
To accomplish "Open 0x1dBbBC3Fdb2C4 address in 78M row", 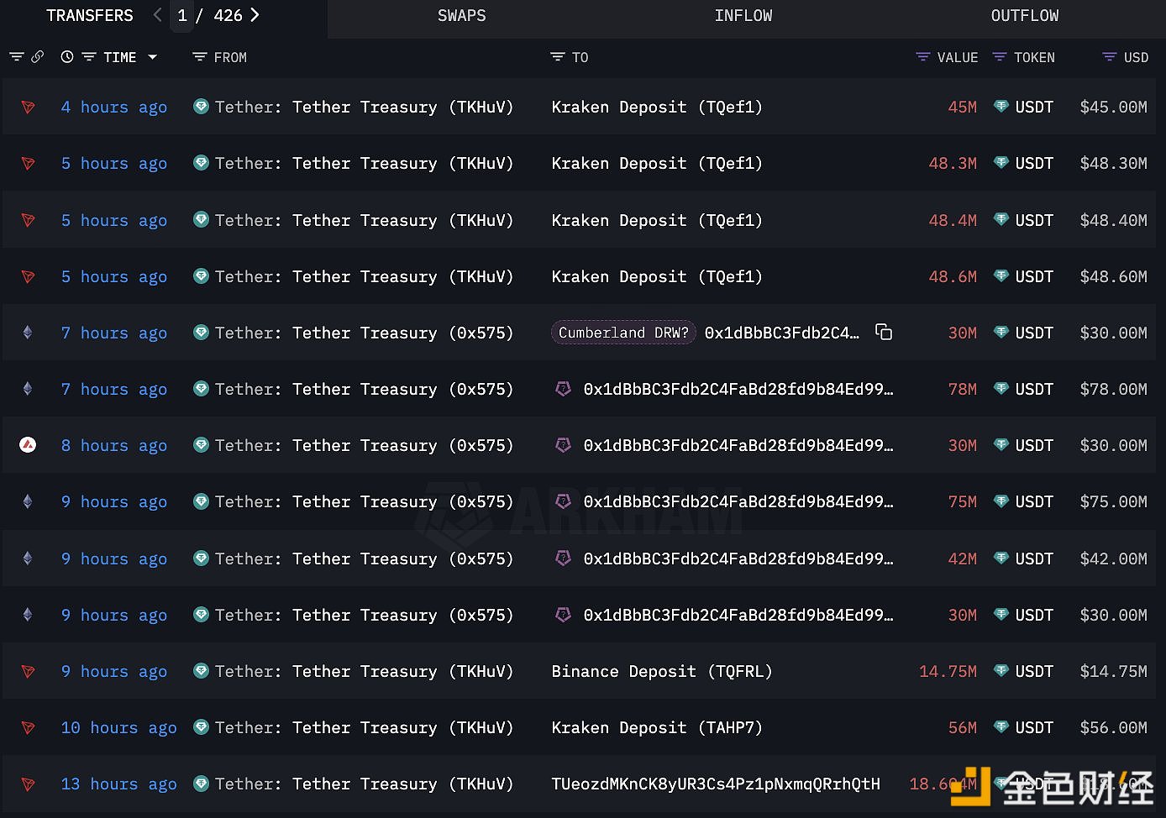I will (738, 389).
